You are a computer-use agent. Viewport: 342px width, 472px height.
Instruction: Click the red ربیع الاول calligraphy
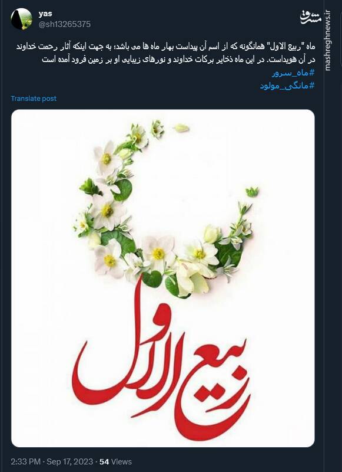(x=161, y=361)
